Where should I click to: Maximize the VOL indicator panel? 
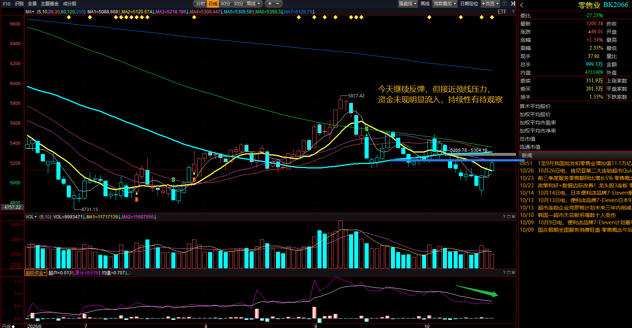point(508,217)
